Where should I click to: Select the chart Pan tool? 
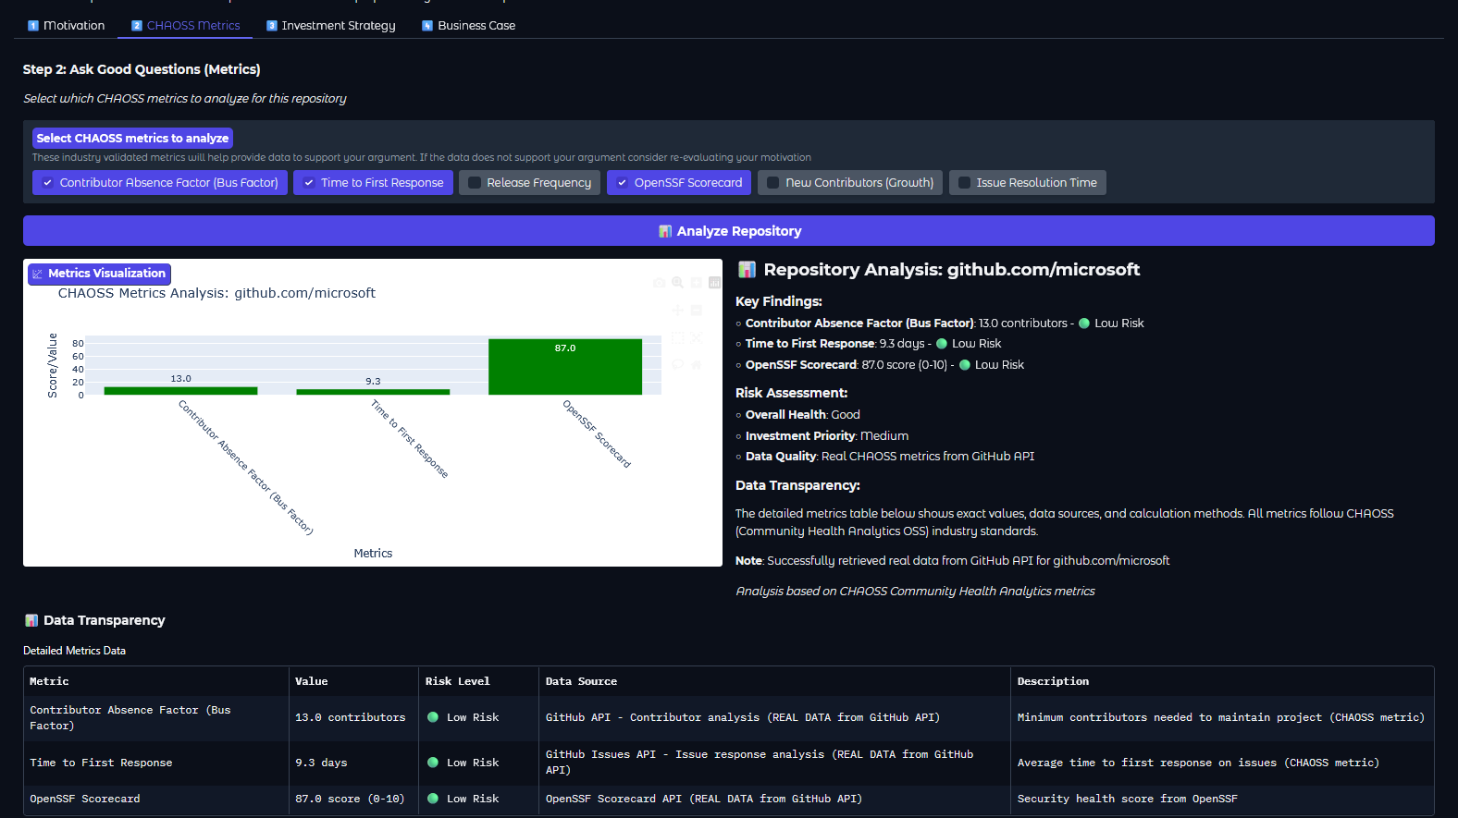pyautogui.click(x=677, y=310)
